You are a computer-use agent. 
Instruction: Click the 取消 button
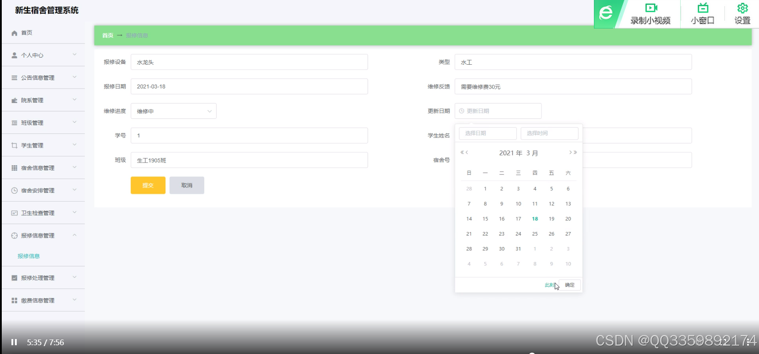pos(187,185)
